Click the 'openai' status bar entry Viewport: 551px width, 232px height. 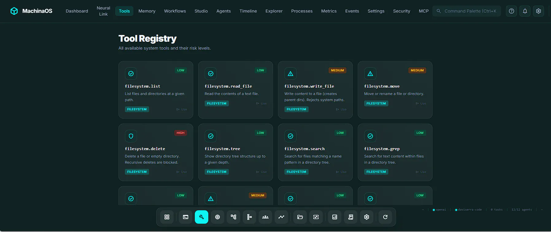tap(439, 210)
